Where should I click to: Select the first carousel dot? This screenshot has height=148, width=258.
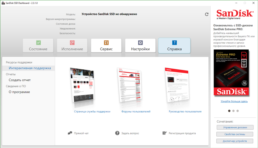pyautogui.click(x=229, y=111)
